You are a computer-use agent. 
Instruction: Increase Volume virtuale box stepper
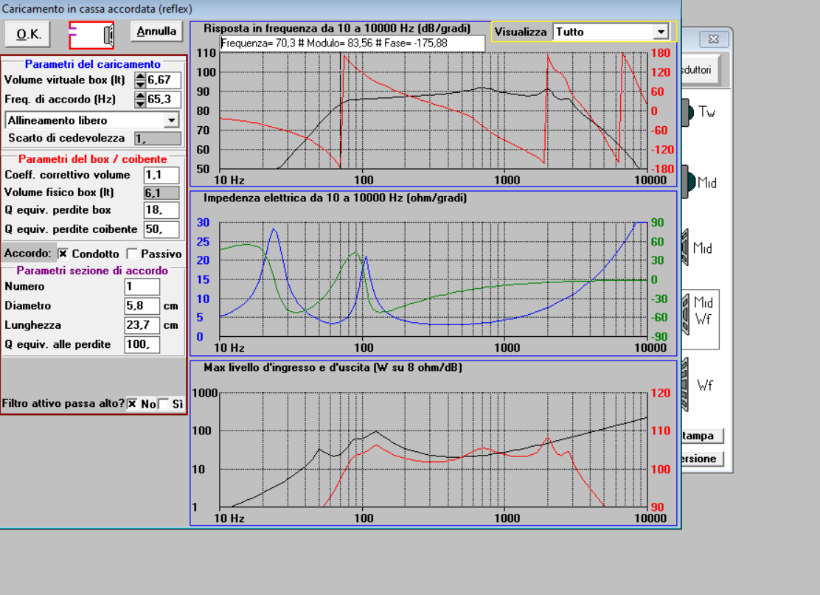click(x=140, y=77)
